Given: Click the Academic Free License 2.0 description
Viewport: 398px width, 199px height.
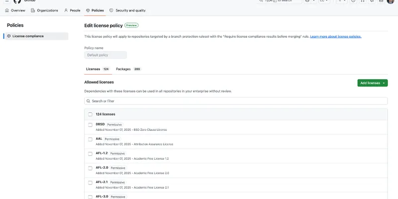Looking at the screenshot, I should coord(151,173).
